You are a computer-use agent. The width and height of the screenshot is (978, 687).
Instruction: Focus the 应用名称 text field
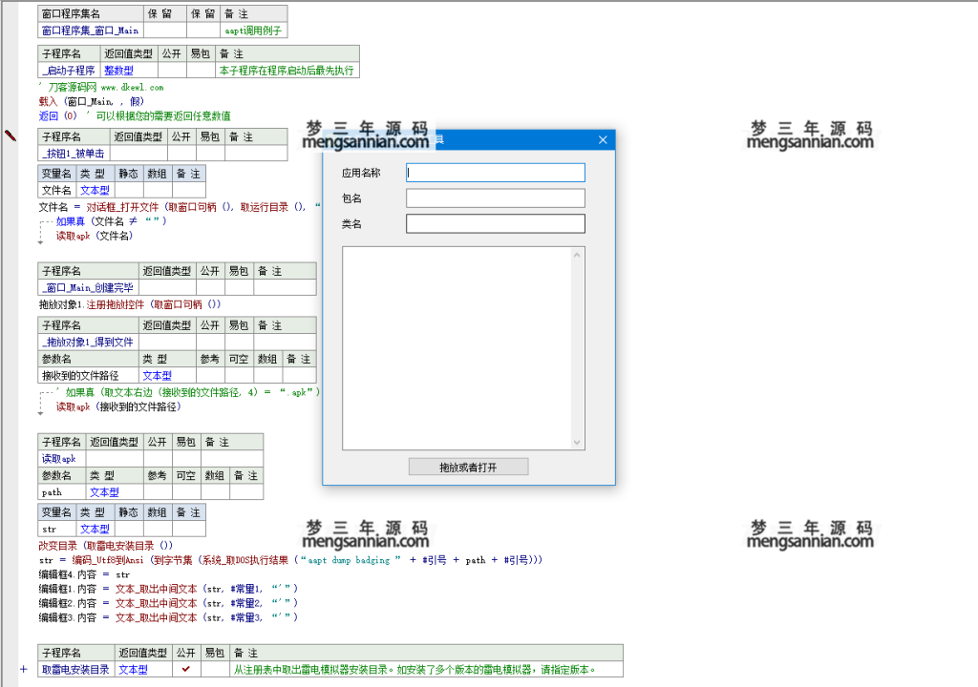tap(495, 173)
